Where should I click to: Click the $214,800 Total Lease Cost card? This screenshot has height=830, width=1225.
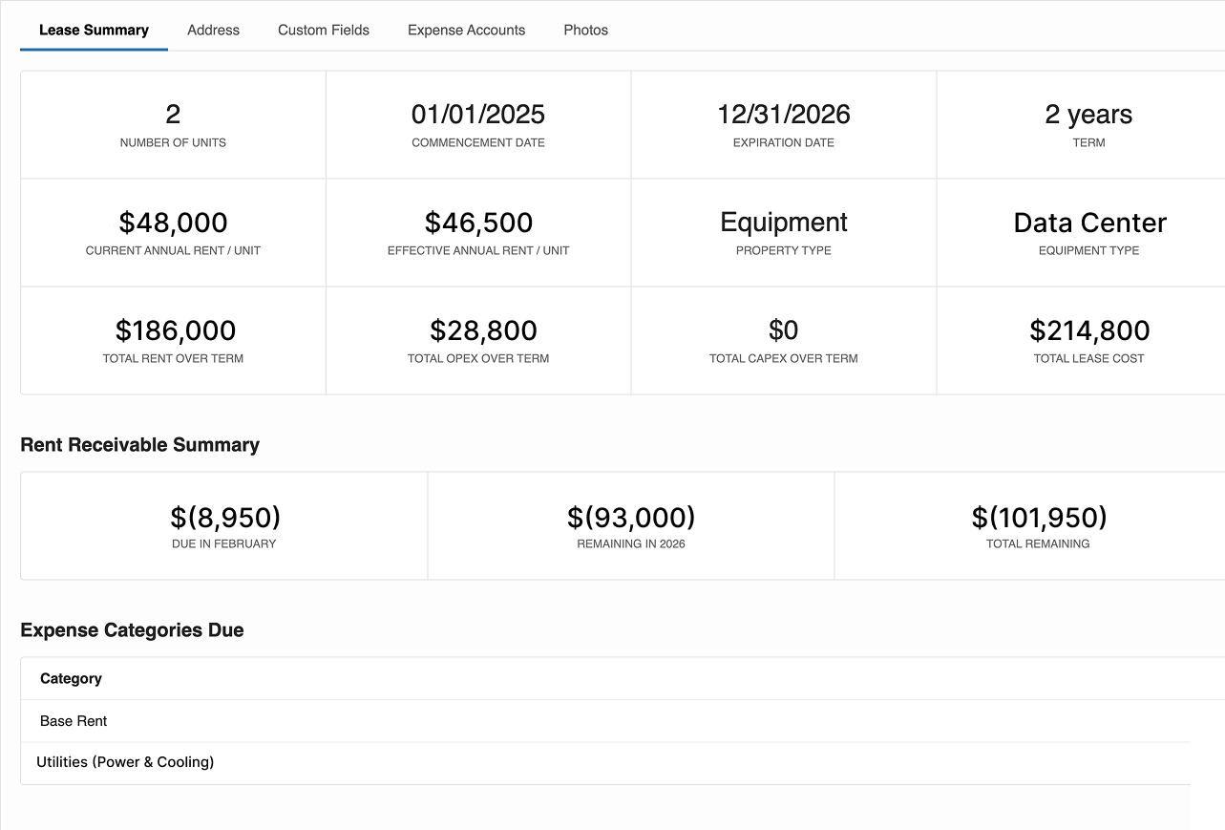point(1088,340)
